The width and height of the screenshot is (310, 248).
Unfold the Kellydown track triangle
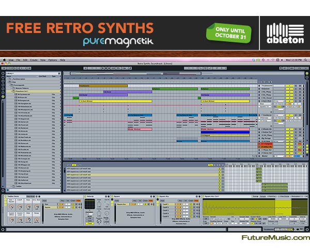click(x=259, y=89)
